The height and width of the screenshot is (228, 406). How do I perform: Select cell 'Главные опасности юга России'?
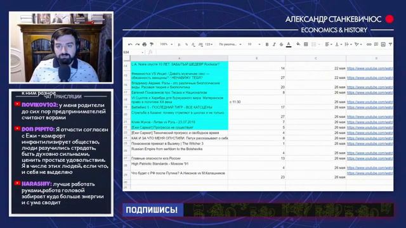point(179,158)
